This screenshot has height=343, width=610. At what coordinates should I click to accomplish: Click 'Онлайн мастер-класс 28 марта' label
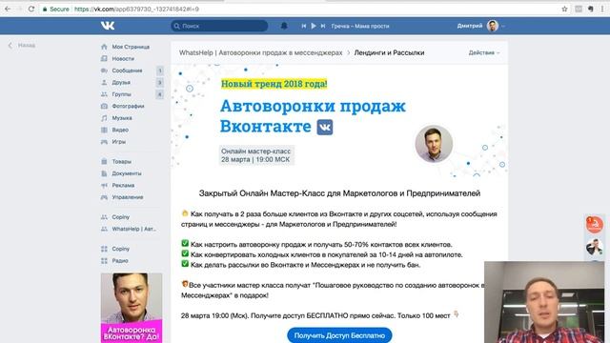point(256,155)
